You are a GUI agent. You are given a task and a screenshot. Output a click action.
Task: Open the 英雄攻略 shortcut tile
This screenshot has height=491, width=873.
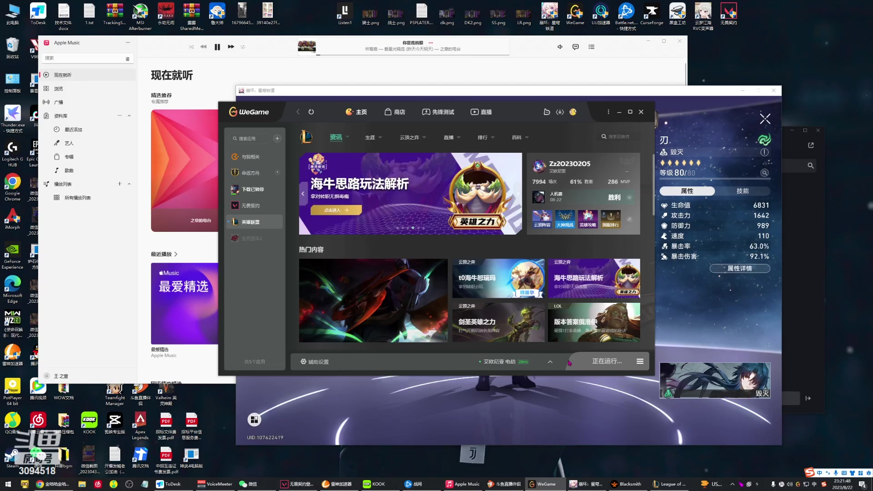click(x=588, y=219)
